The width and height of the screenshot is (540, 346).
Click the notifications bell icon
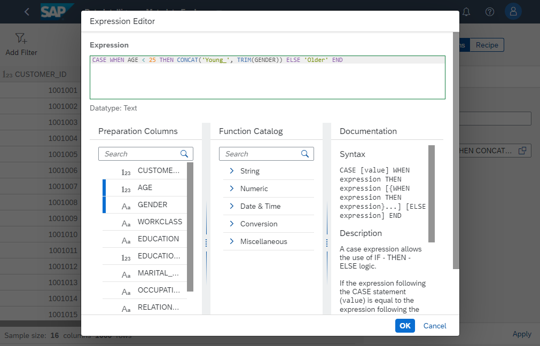[x=466, y=12]
